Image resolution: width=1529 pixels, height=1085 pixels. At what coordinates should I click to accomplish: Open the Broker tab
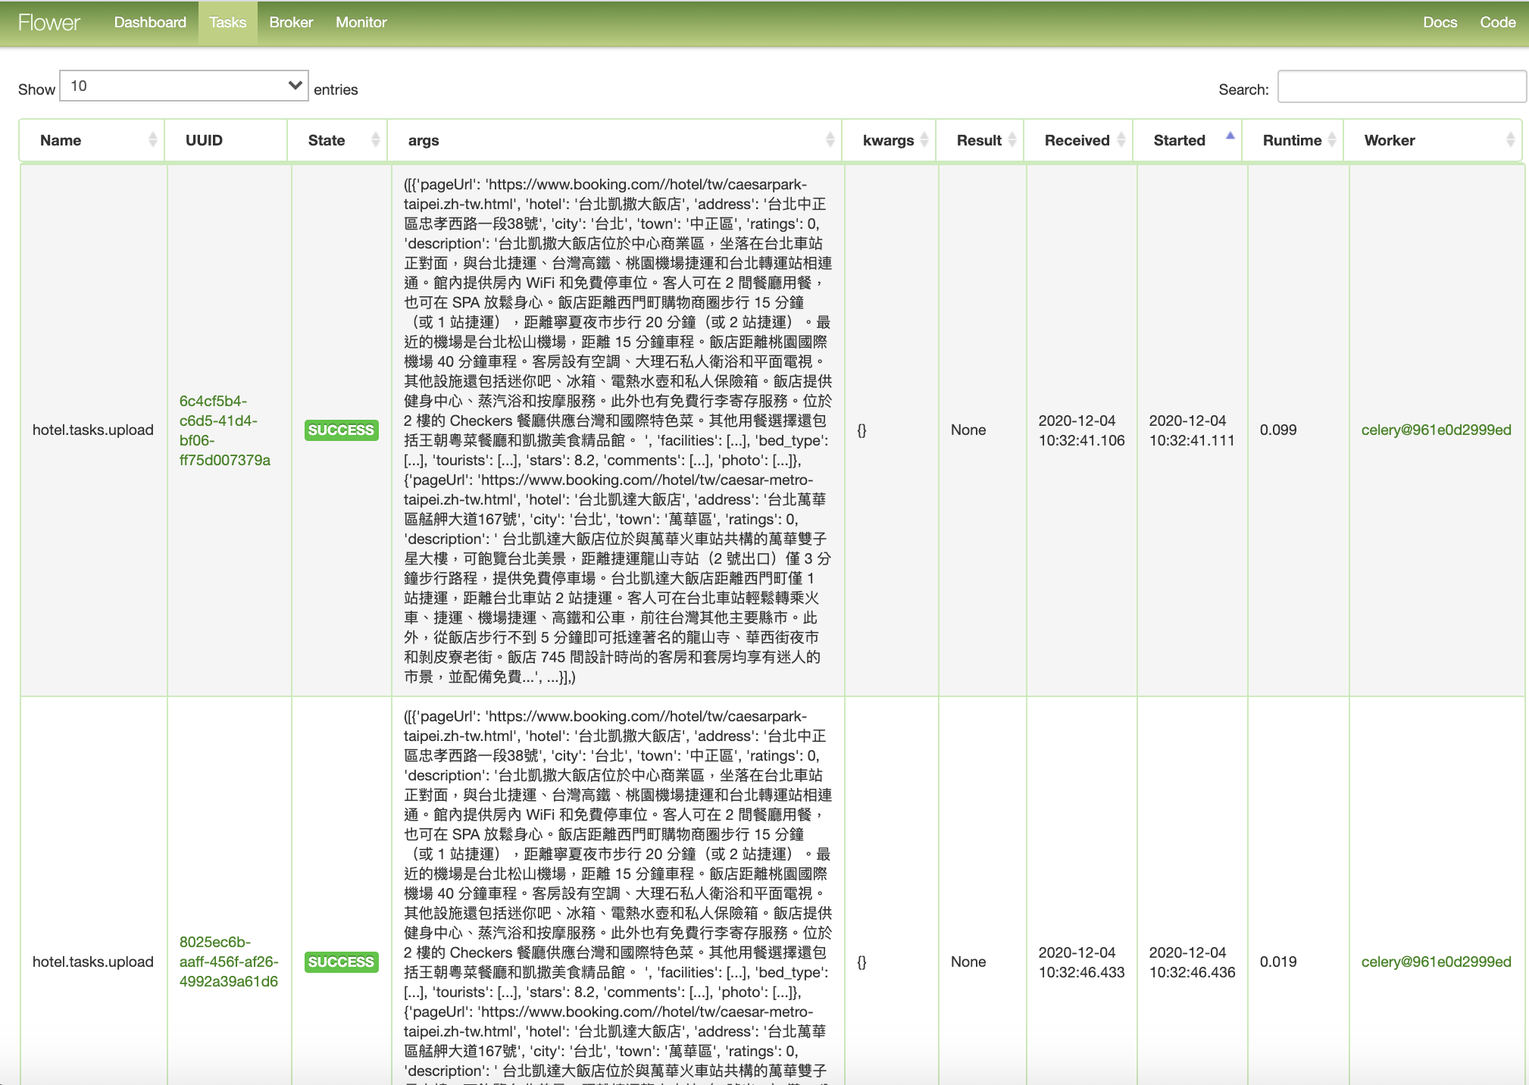[x=291, y=23]
